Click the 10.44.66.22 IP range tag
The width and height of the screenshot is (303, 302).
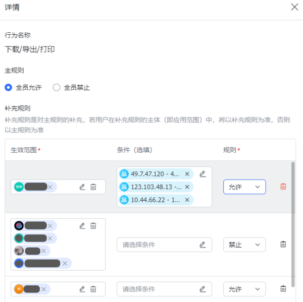click(x=157, y=200)
